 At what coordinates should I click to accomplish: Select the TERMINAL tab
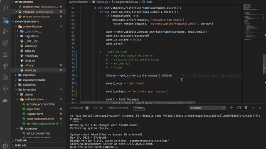[139, 108]
